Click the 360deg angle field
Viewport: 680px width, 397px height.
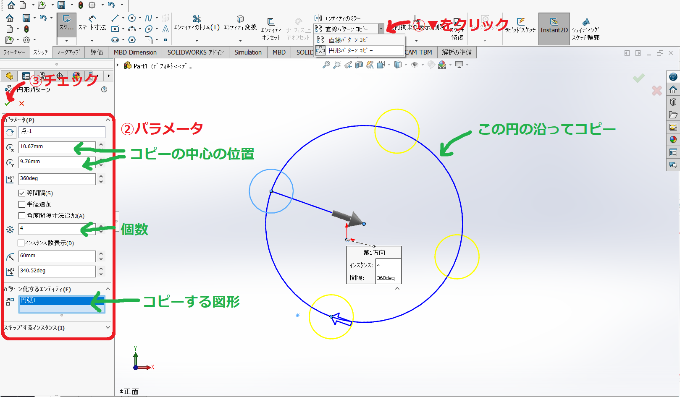[57, 179]
